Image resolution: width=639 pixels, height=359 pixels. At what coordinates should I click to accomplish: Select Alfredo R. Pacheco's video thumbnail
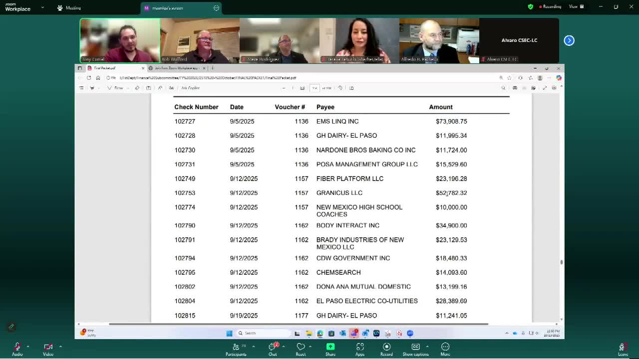pos(439,40)
